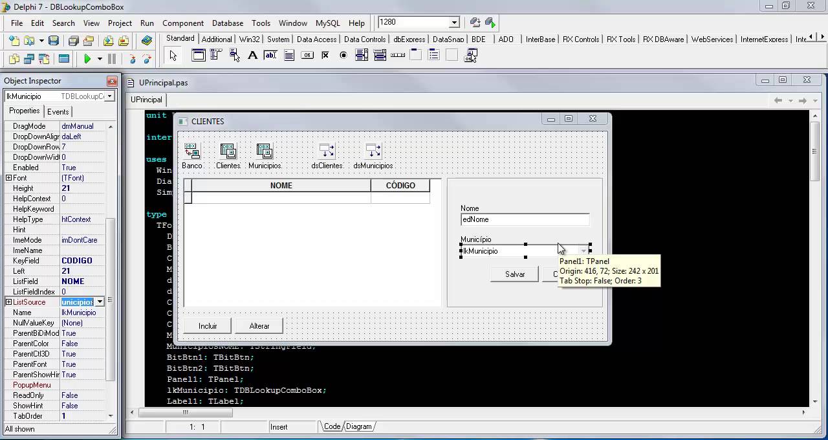Click the Step Over debug icon
This screenshot has width=828, height=440.
[x=147, y=59]
